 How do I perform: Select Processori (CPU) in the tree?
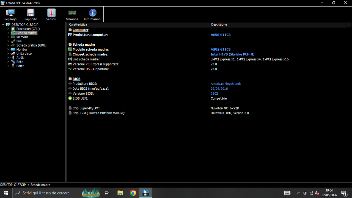point(28,29)
